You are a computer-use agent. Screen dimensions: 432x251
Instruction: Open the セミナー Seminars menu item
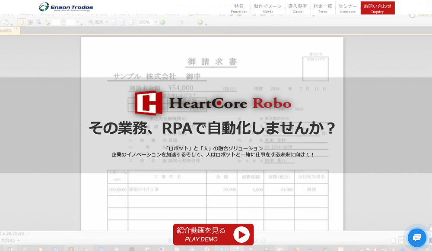(348, 8)
